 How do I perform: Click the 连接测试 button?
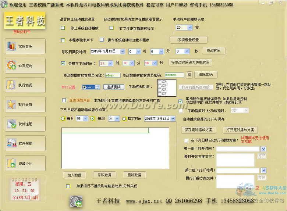click(114, 87)
